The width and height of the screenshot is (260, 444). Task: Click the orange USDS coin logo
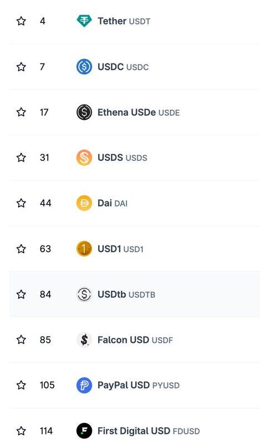(x=84, y=158)
